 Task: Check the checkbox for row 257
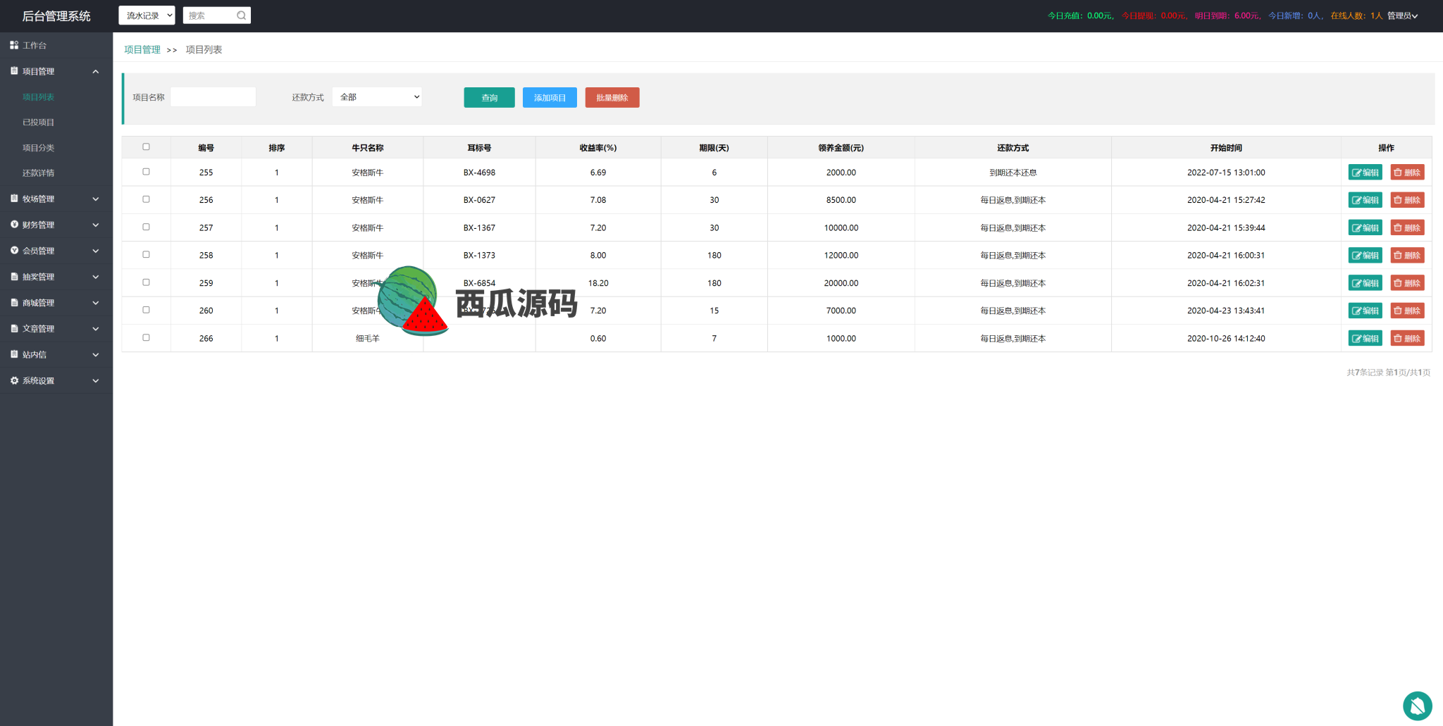coord(147,227)
